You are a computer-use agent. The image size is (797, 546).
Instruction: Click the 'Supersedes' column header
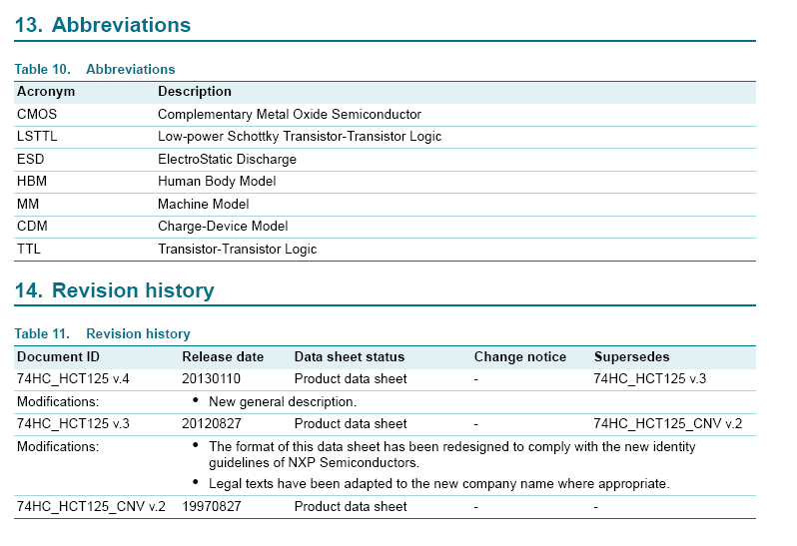(x=631, y=356)
